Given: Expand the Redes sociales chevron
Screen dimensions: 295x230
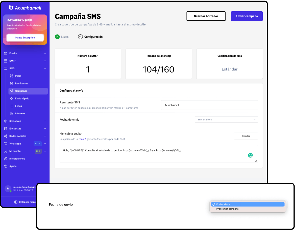Looking at the screenshot, I should [x=45, y=136].
